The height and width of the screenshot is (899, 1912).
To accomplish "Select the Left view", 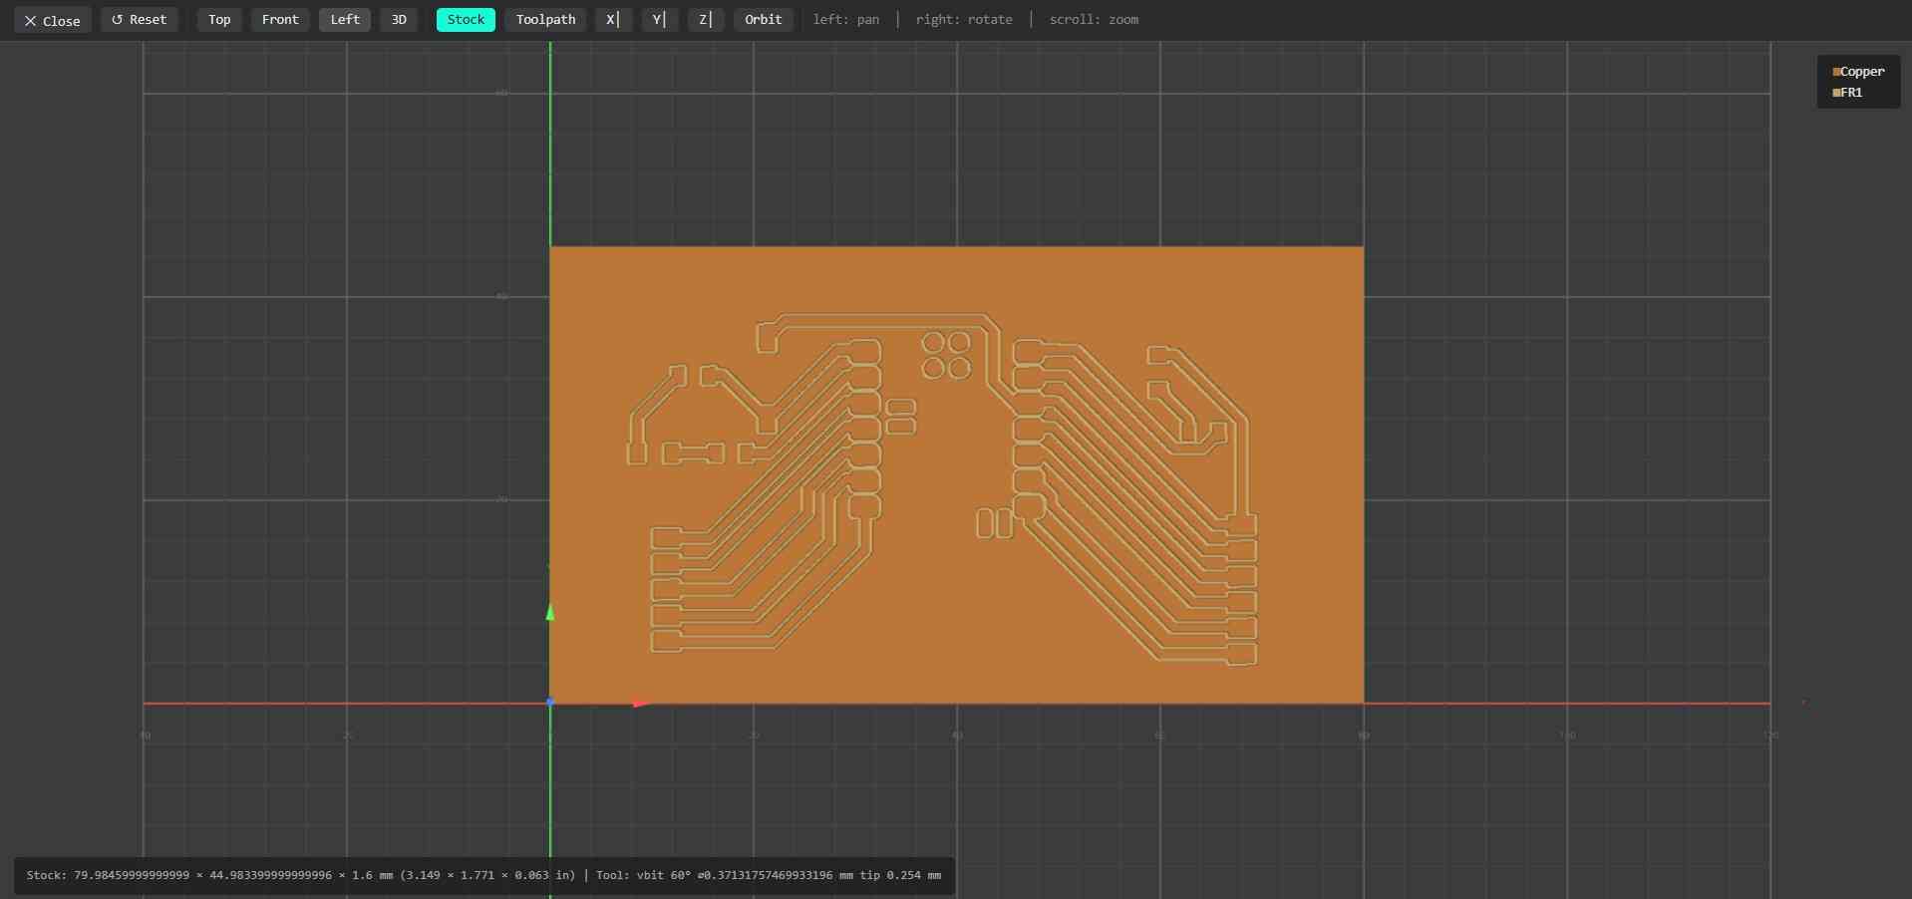I will tap(345, 20).
